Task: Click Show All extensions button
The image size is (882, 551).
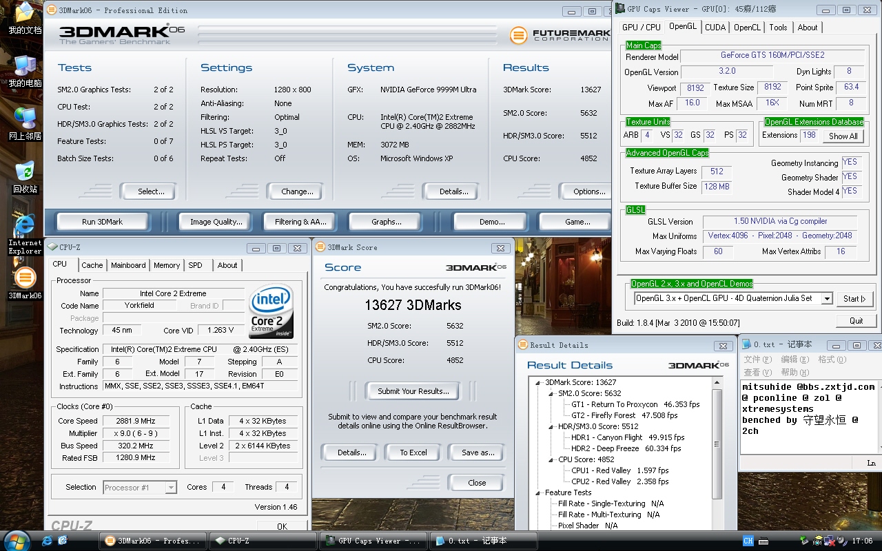Action: (843, 136)
